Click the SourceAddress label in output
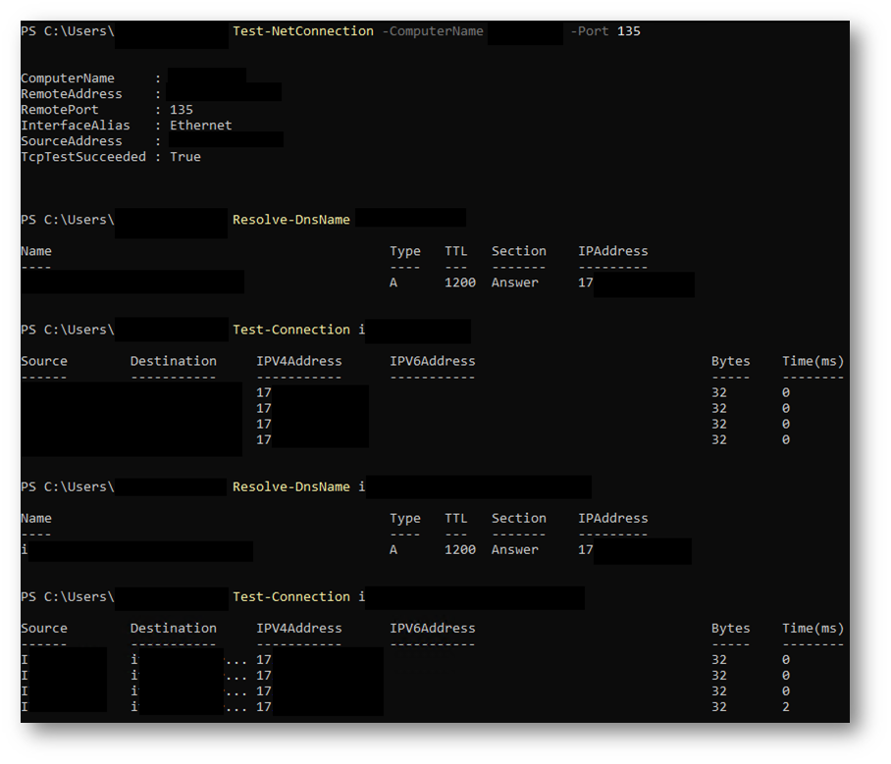This screenshot has height=764, width=891. click(71, 141)
